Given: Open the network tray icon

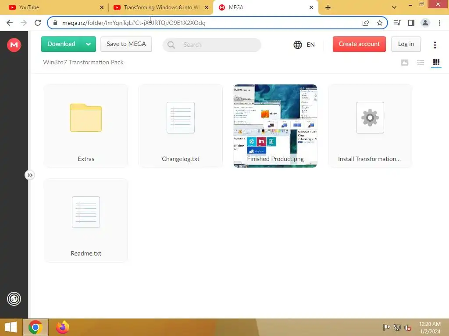Looking at the screenshot, I should [397, 327].
